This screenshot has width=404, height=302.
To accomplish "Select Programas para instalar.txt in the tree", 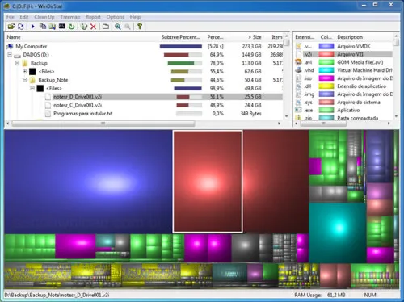I will coord(83,114).
